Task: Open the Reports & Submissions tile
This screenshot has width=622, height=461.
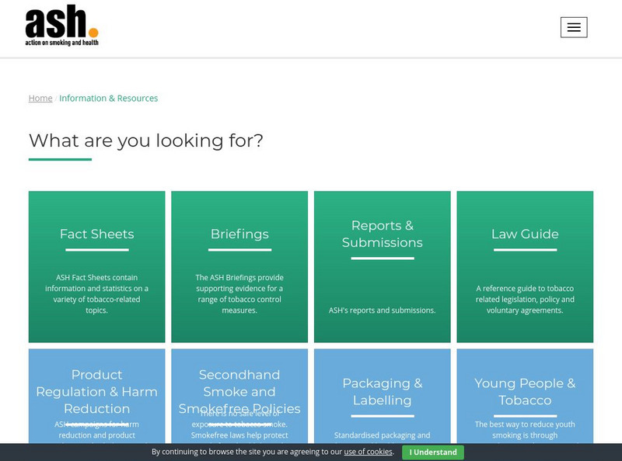Action: [383, 266]
